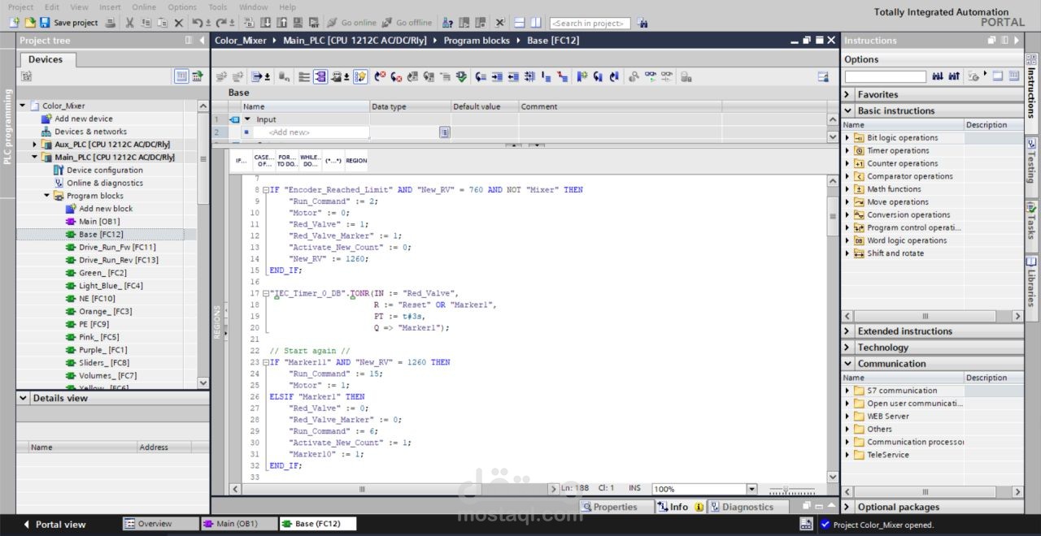Open the Online menu

click(x=144, y=6)
